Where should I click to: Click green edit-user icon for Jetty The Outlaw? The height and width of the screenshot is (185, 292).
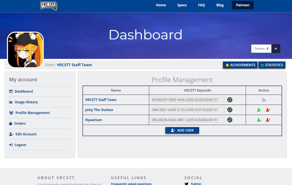[x=259, y=110]
